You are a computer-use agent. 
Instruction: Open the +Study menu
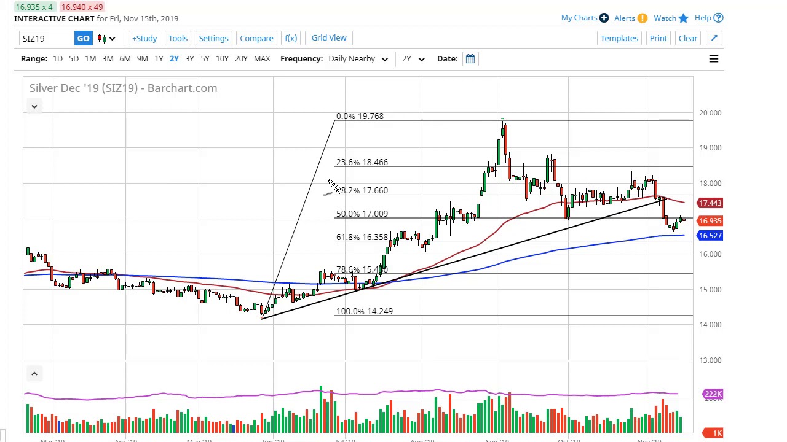tap(144, 38)
